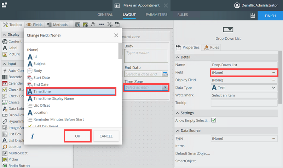
Task: Select the Calendar control in Toolbox
Action: point(13,83)
